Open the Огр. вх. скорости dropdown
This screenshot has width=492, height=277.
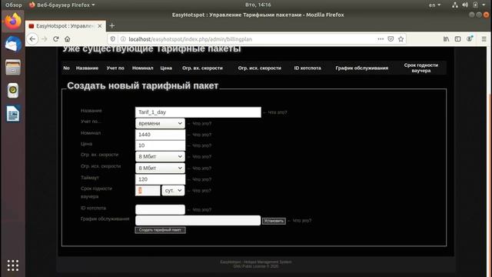(x=160, y=156)
